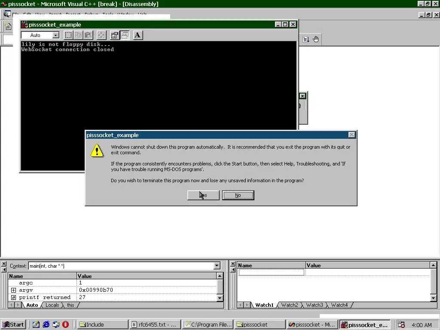
Task: Open the Context dropdown in Variables panel
Action: click(217, 266)
